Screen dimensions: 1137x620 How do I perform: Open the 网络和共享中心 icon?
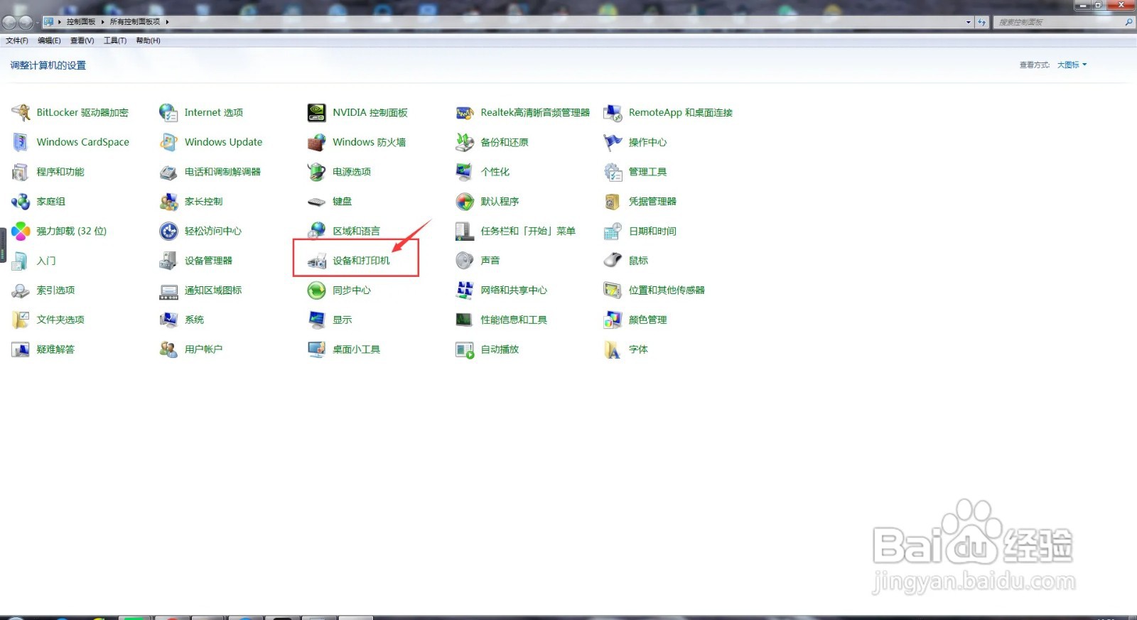(465, 290)
